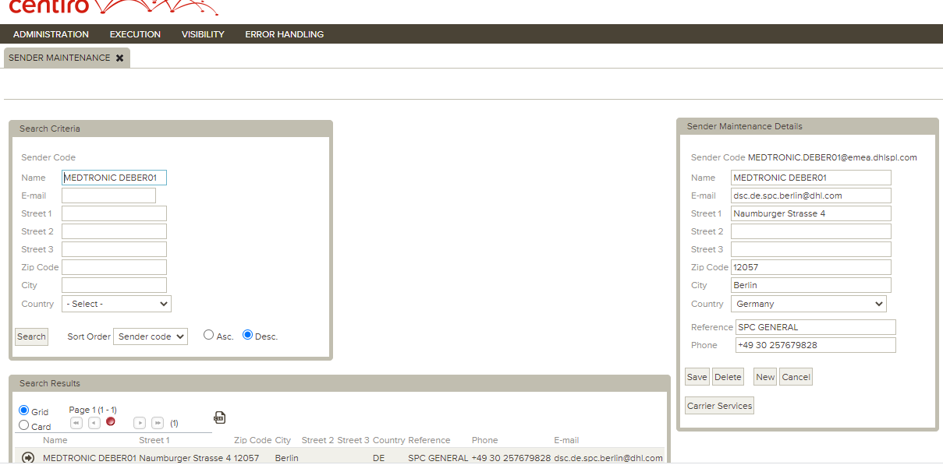The height and width of the screenshot is (465, 943).
Task: Click Zip Code column header
Action: coord(253,440)
